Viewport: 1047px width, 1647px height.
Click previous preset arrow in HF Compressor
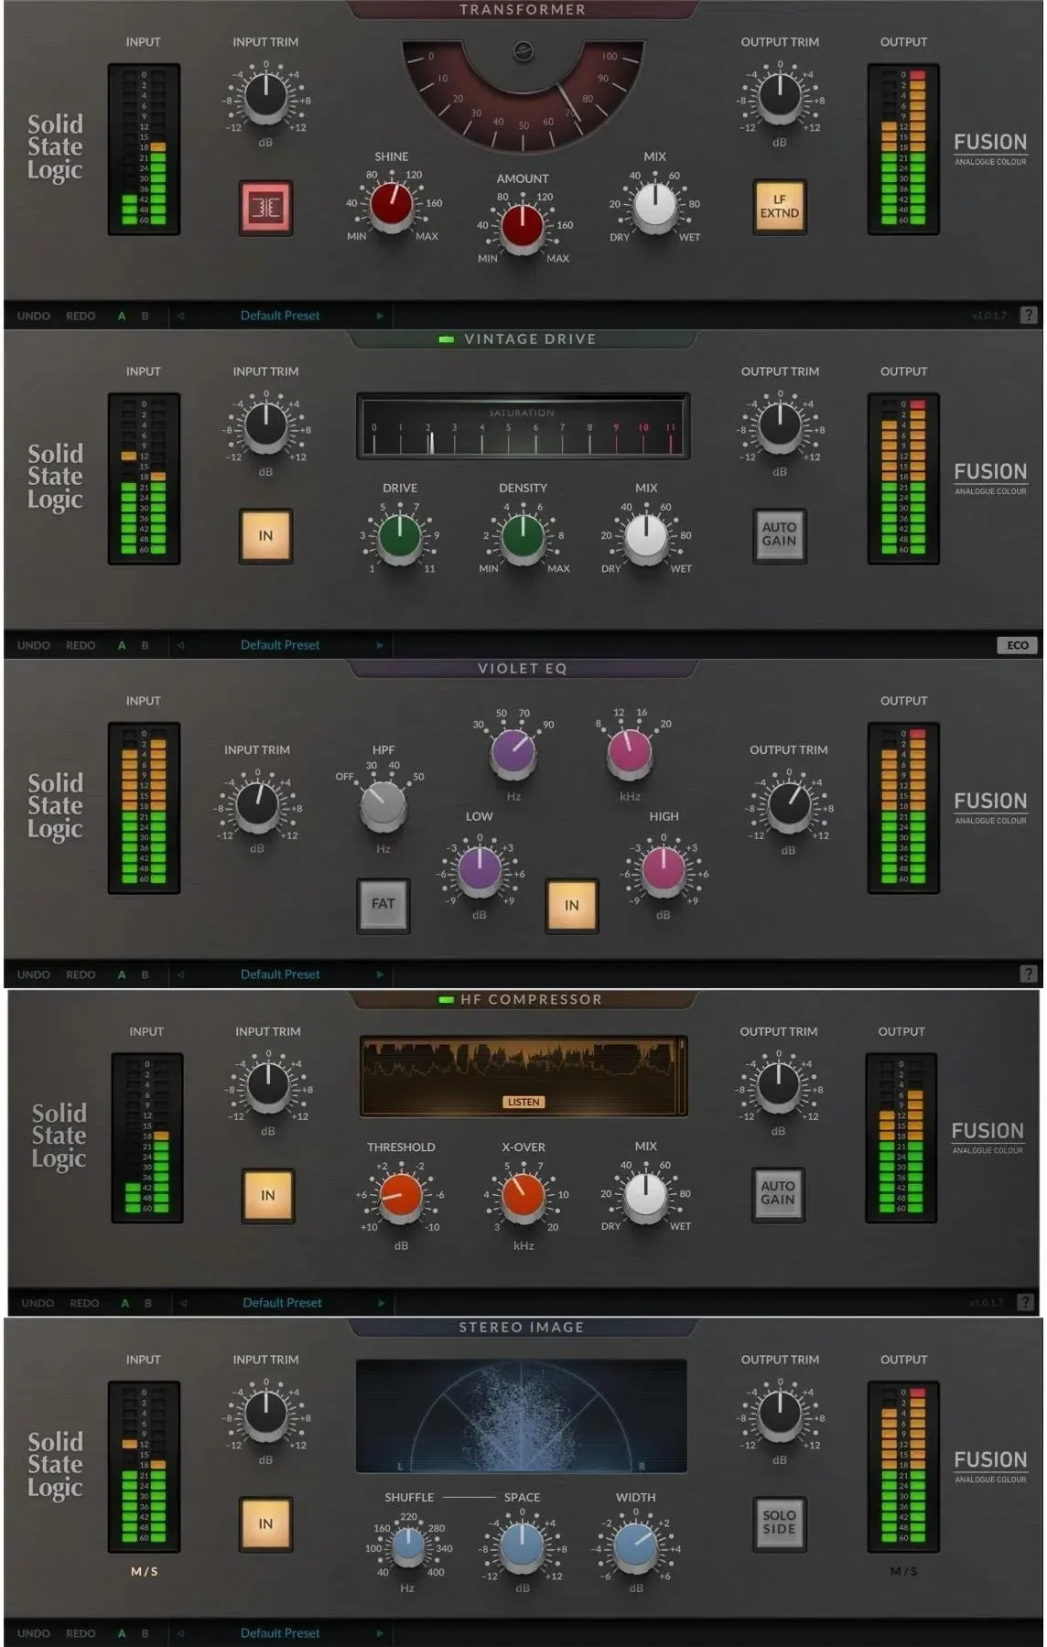pos(184,1303)
